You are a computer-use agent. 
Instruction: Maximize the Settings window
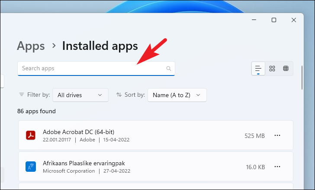click(274, 20)
